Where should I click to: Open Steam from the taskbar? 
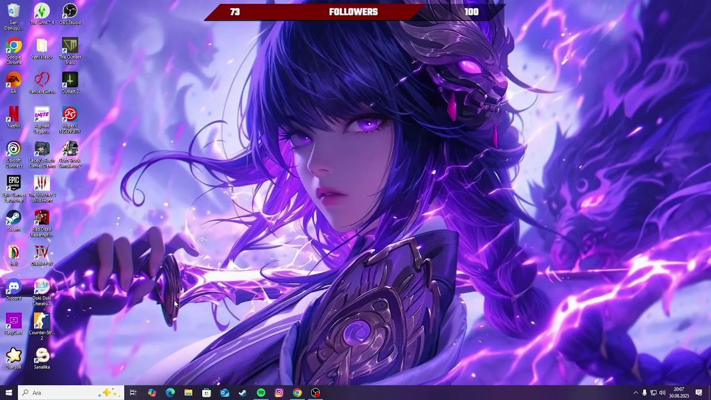(x=243, y=393)
